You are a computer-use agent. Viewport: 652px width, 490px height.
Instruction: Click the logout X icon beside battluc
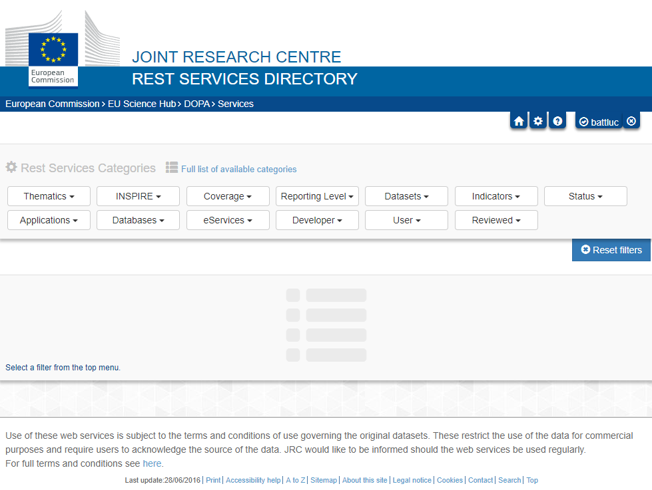pos(631,121)
